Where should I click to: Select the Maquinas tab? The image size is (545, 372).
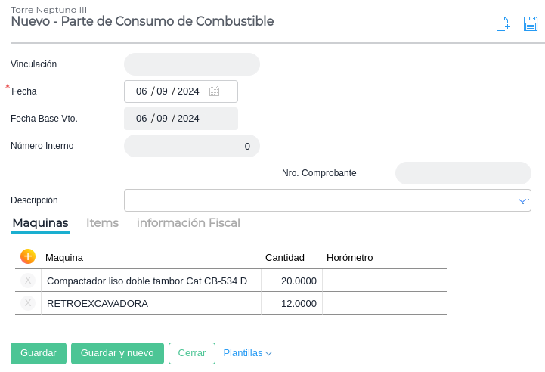pyautogui.click(x=40, y=223)
